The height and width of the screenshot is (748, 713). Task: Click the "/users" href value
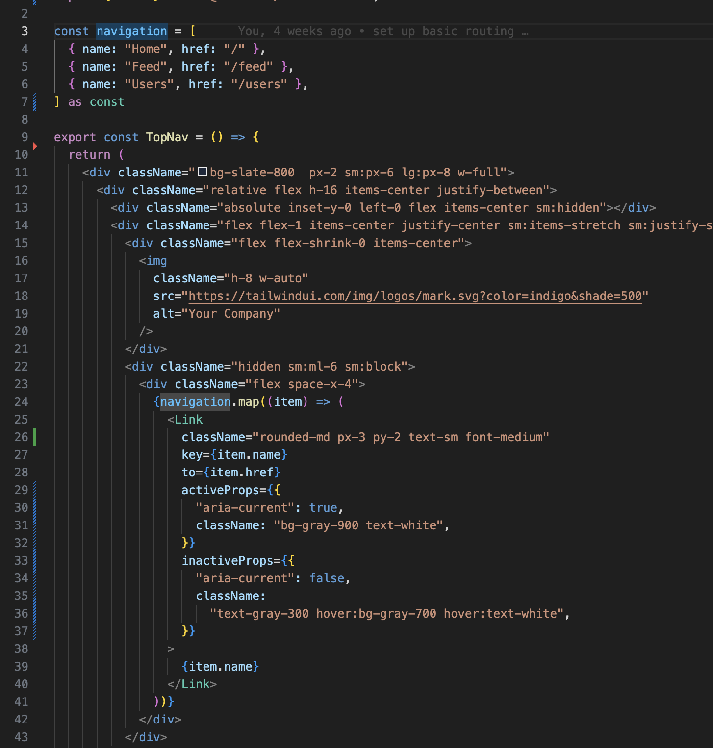(x=259, y=84)
